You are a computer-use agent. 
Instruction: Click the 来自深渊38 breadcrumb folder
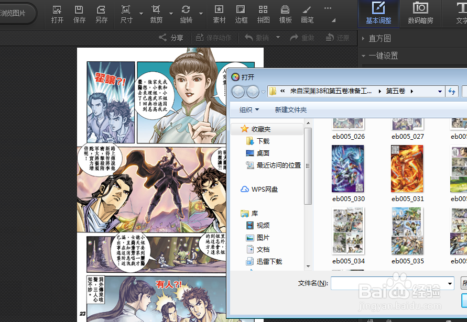(331, 91)
